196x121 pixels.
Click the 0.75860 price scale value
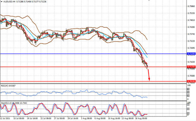click(191, 6)
